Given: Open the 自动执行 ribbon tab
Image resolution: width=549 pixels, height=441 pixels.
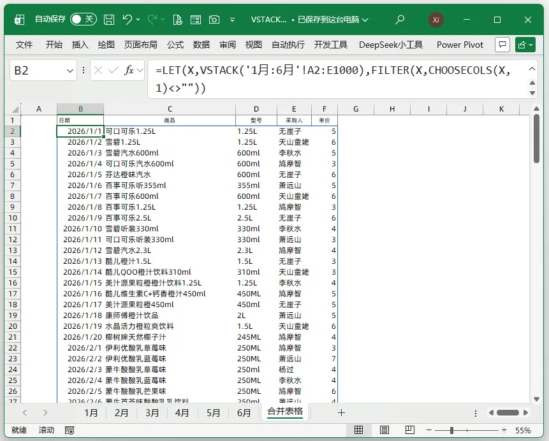Looking at the screenshot, I should (288, 45).
